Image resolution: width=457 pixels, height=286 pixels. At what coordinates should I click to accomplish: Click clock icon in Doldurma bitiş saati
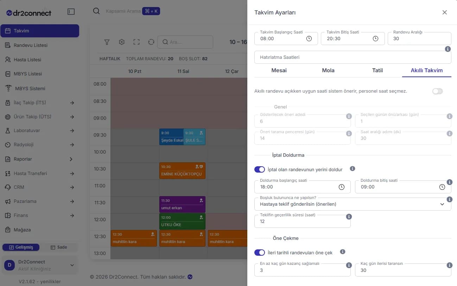(x=442, y=187)
